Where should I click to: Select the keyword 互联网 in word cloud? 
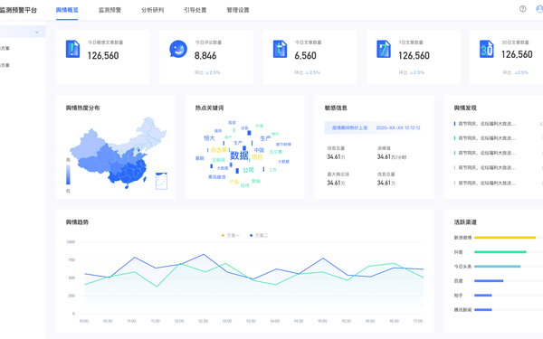(218, 160)
